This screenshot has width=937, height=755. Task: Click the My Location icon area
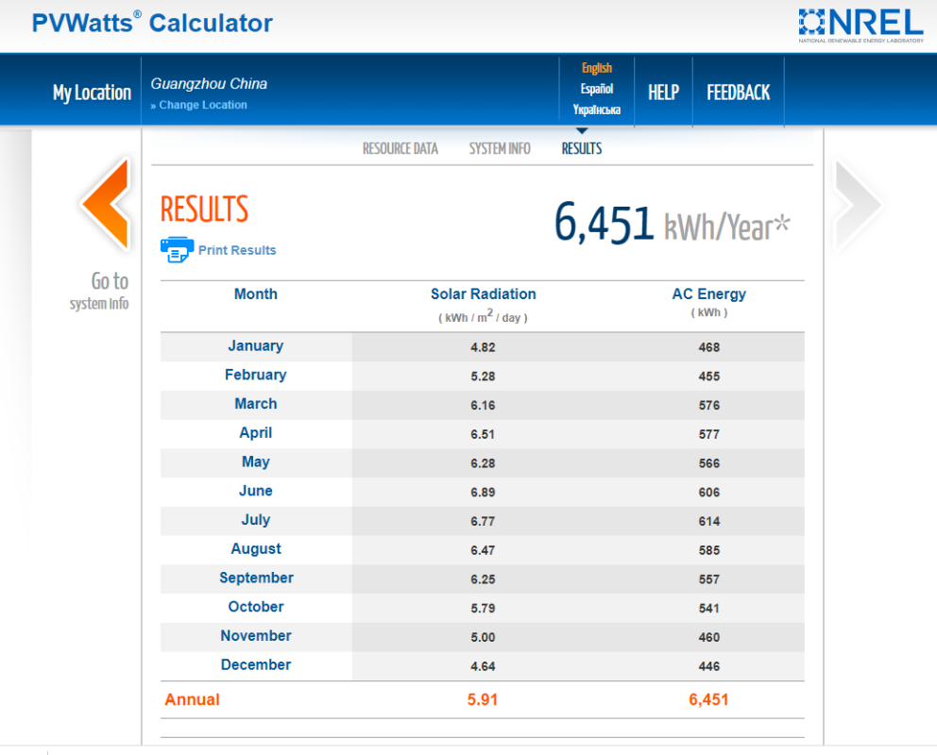(92, 92)
